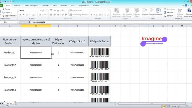Toggle Combinar y centrar merge cells
The width and height of the screenshot is (192, 108).
click(78, 15)
